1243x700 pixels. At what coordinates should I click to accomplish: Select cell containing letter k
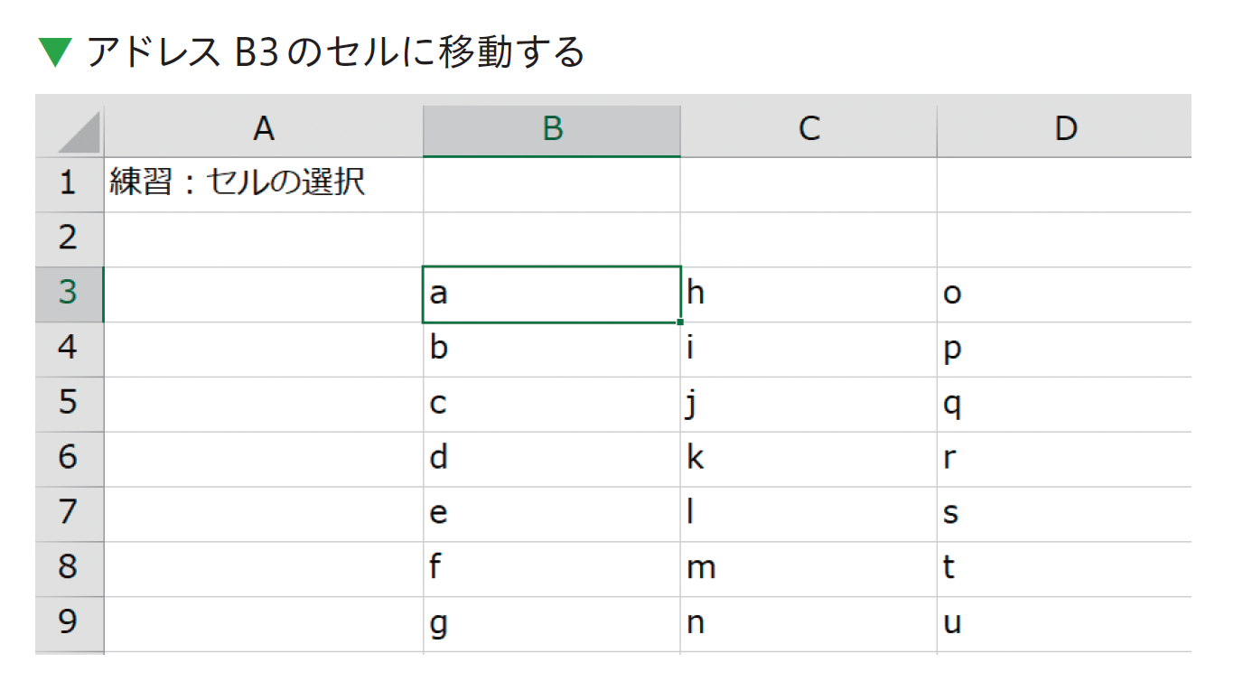(808, 459)
